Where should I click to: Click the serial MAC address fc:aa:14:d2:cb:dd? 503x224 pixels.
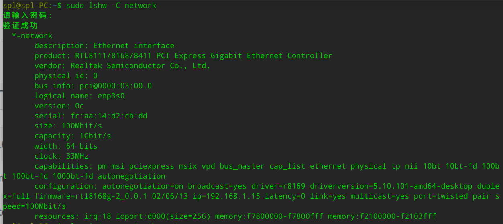109,116
